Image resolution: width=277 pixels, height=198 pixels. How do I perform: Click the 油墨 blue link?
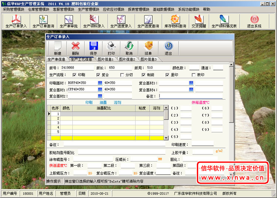103,102
